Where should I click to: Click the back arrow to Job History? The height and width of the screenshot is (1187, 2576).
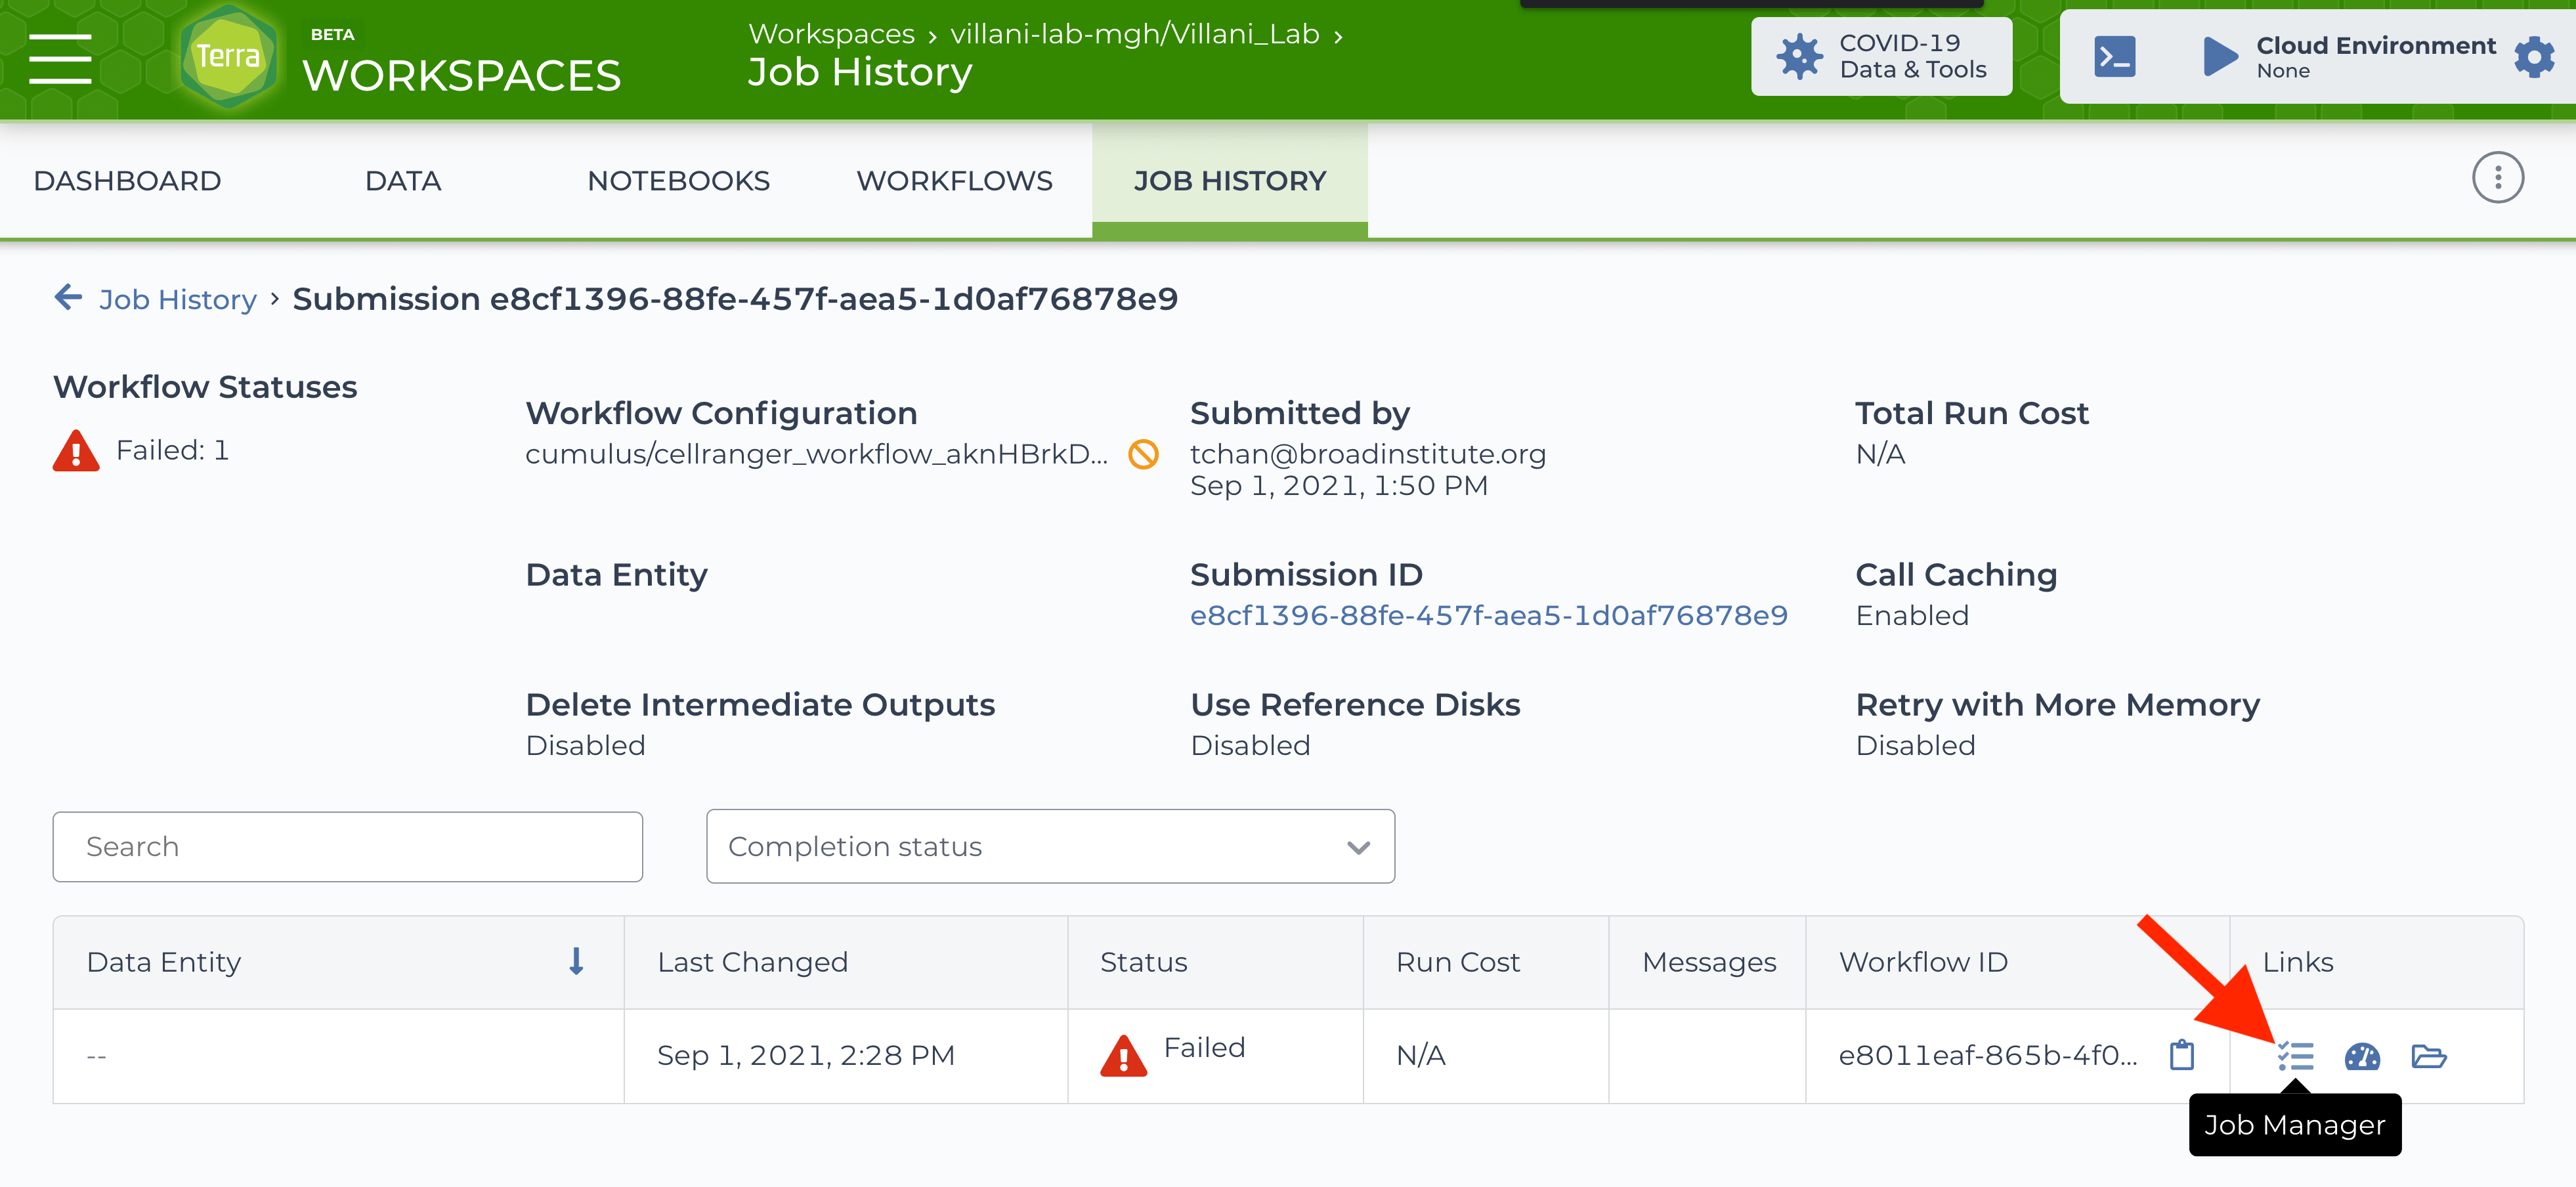pyautogui.click(x=68, y=297)
